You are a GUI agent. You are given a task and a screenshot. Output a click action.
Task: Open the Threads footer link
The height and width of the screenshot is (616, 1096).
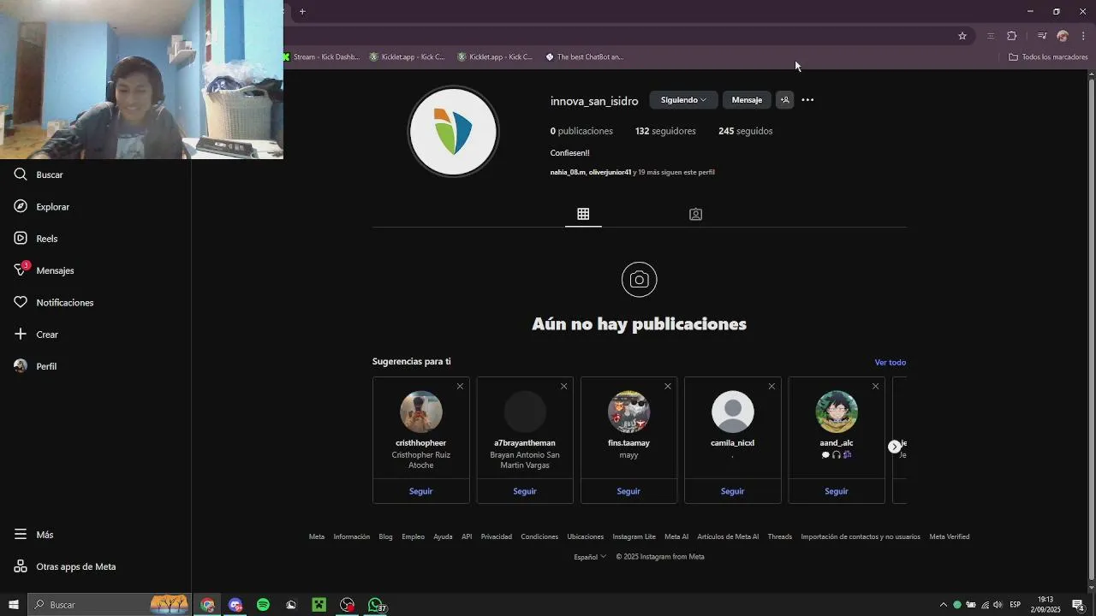tap(779, 536)
